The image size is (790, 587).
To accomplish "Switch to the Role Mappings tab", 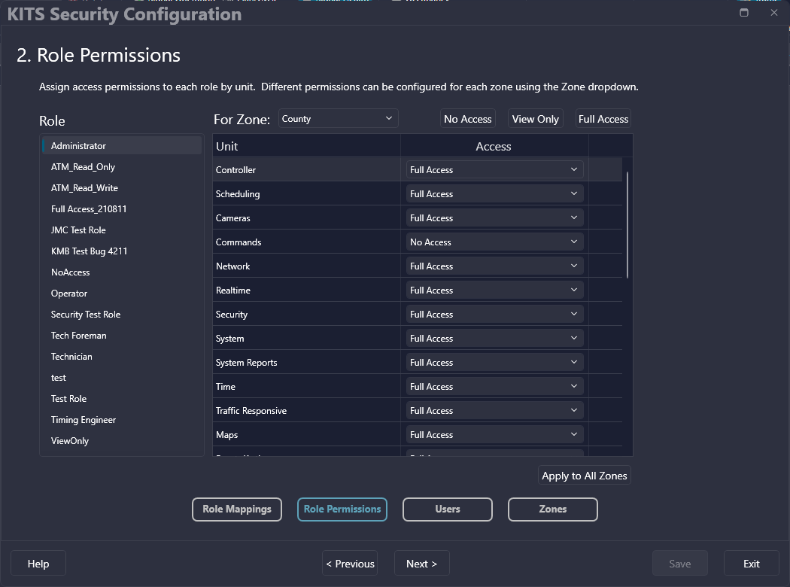I will [x=237, y=509].
